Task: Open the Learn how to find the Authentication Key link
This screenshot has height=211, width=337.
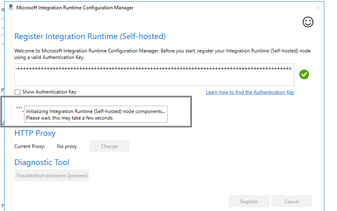Action: pos(250,92)
